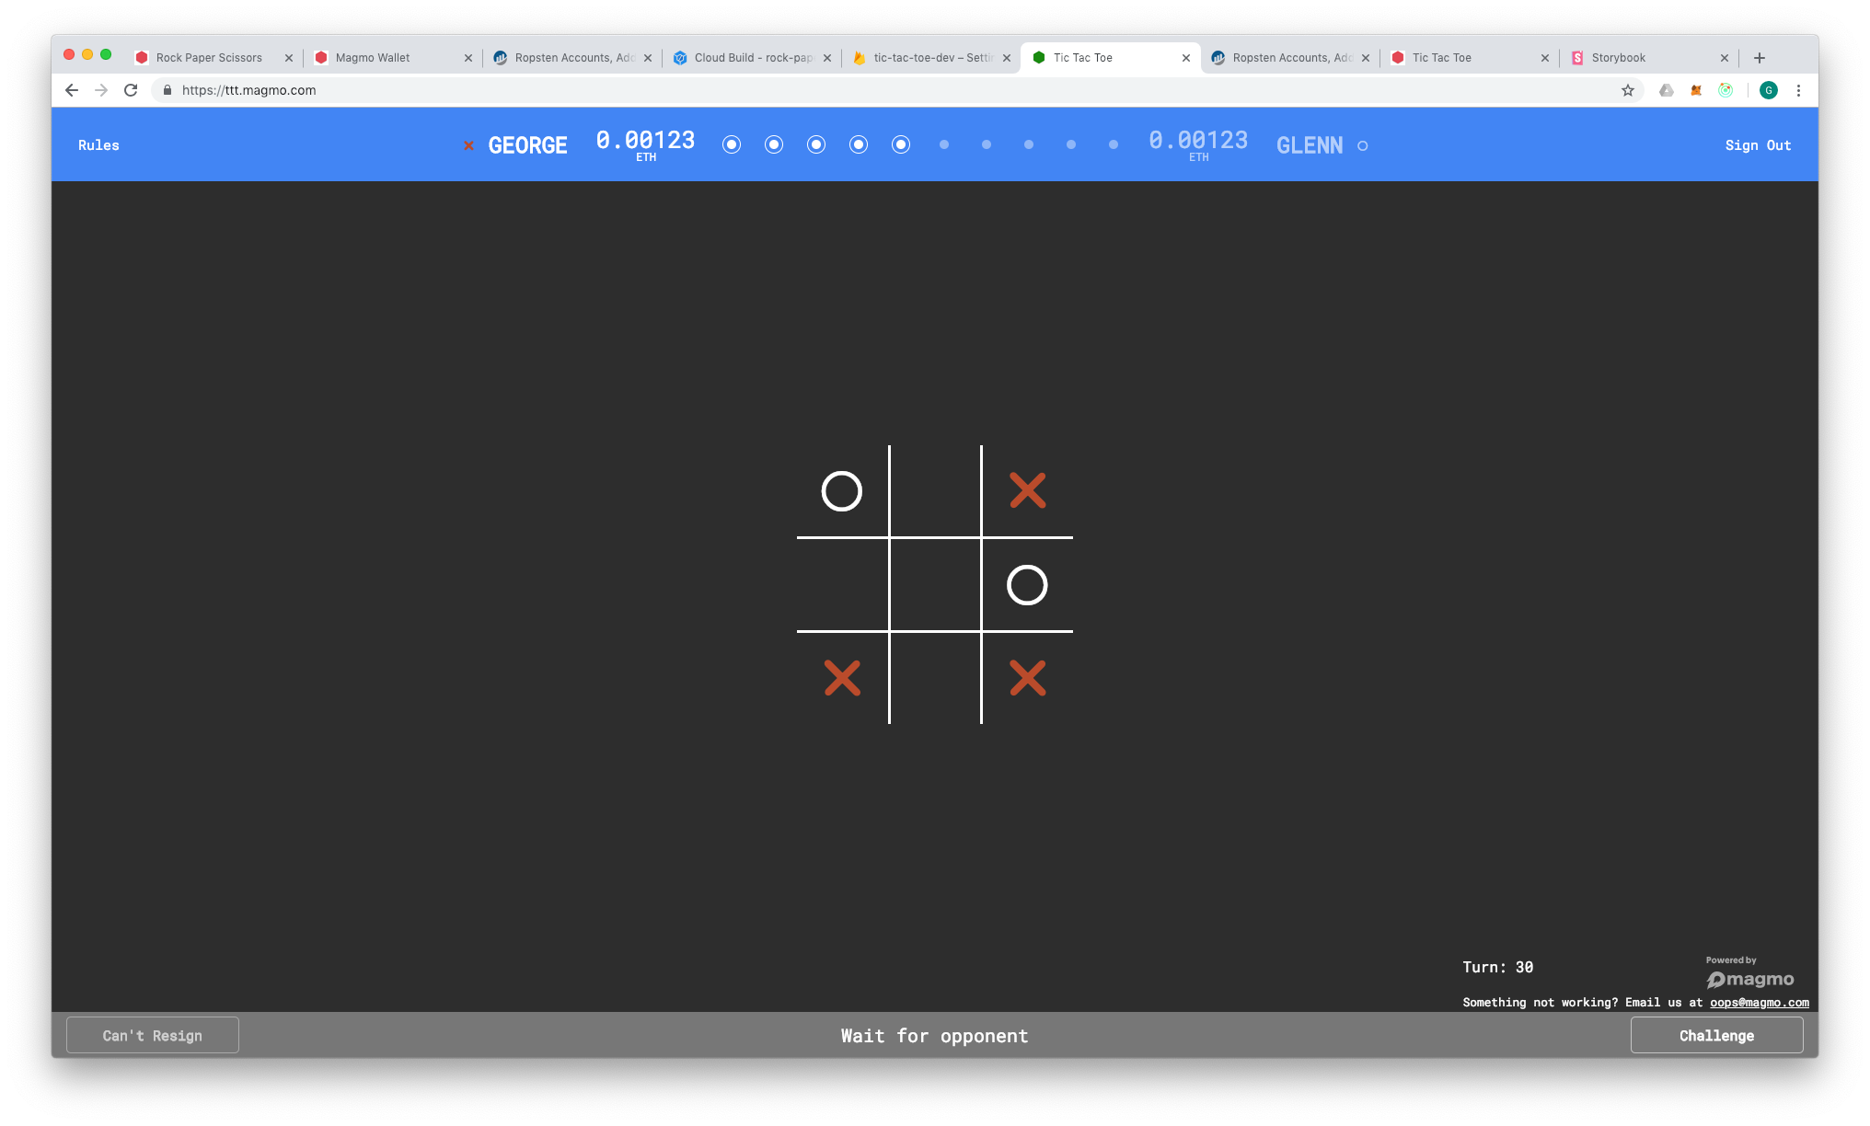Image resolution: width=1870 pixels, height=1126 pixels.
Task: Click the last small round dot
Action: tap(1114, 144)
